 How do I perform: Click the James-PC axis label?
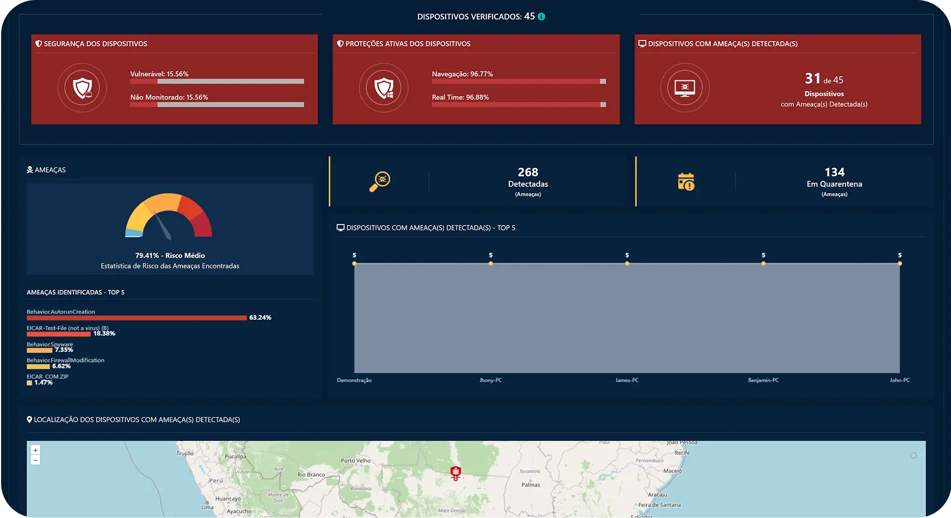click(x=627, y=380)
